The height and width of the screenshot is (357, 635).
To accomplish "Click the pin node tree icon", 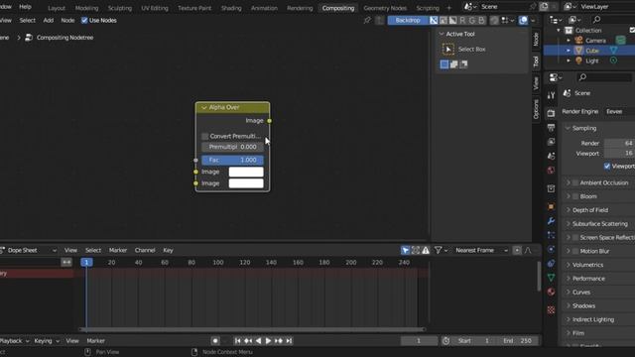I will (367, 20).
